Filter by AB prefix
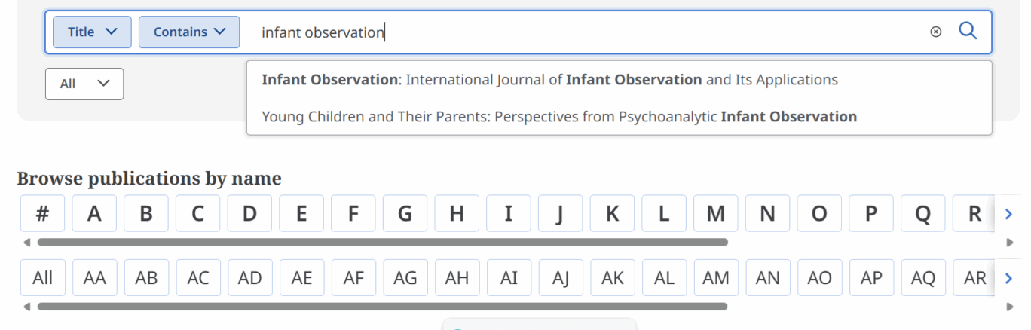This screenshot has width=1031, height=330. coord(146,278)
